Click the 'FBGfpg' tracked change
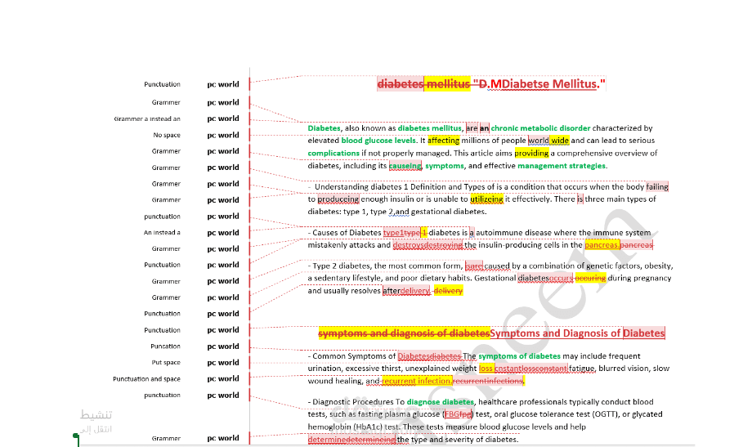This screenshot has width=752, height=447. pos(458,414)
